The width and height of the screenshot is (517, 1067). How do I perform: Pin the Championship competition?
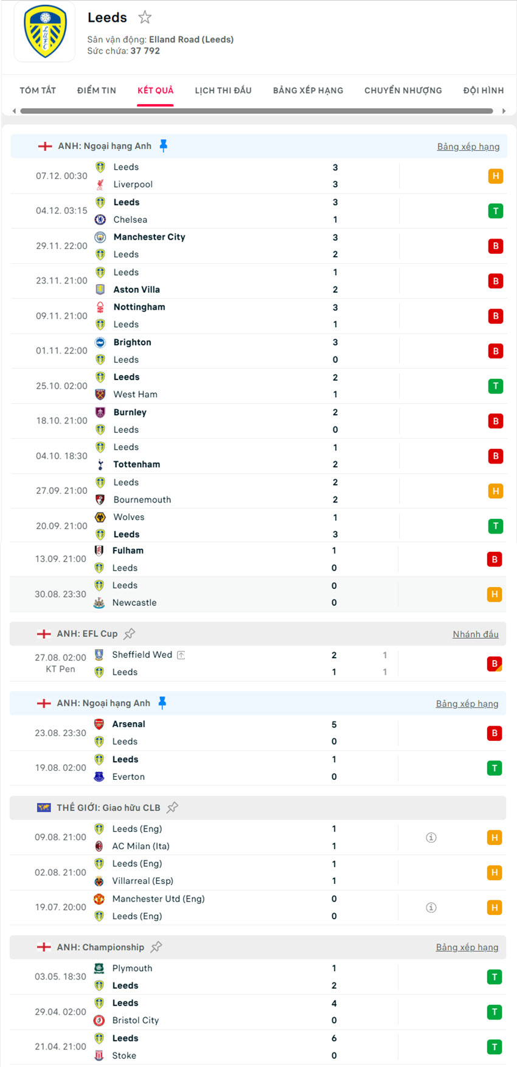(156, 947)
